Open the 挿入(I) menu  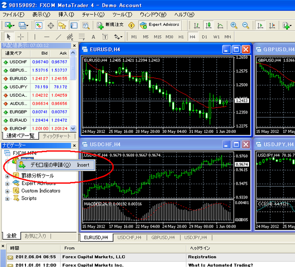(66, 14)
